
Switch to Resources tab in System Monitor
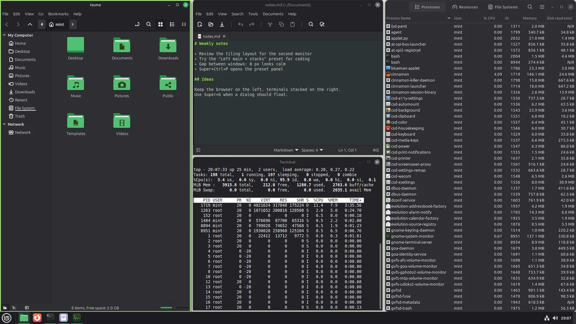coord(465,7)
